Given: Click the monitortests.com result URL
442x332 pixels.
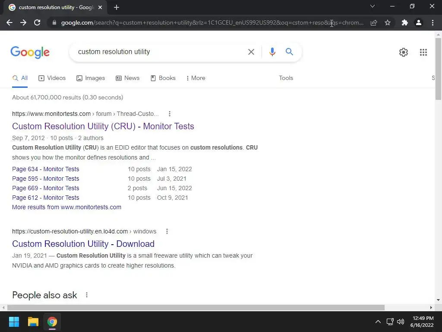Looking at the screenshot, I should pyautogui.click(x=85, y=114).
